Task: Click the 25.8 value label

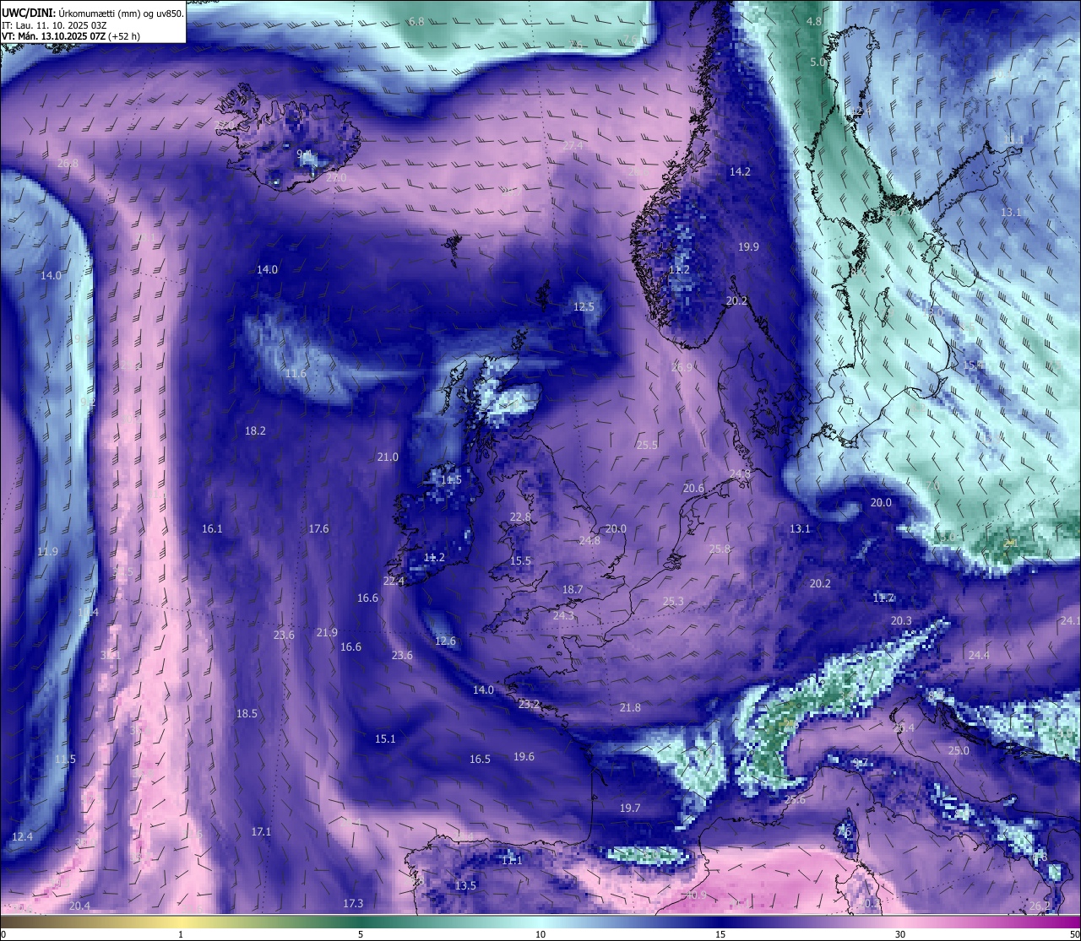Action: (720, 549)
